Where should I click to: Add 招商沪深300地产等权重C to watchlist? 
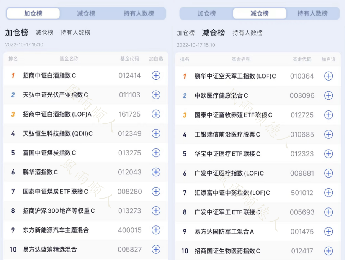pyautogui.click(x=156, y=211)
